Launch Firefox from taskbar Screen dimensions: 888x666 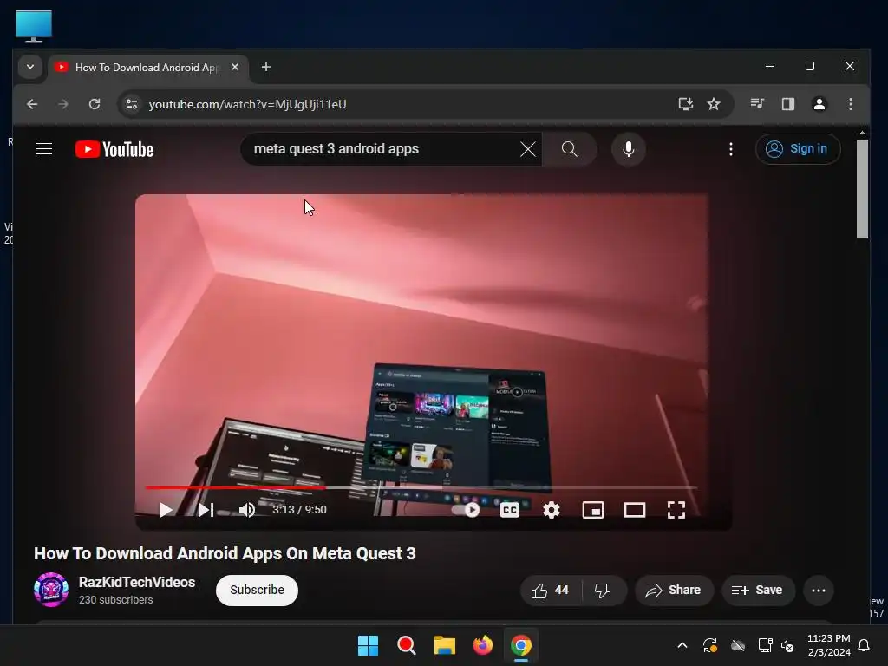483,645
